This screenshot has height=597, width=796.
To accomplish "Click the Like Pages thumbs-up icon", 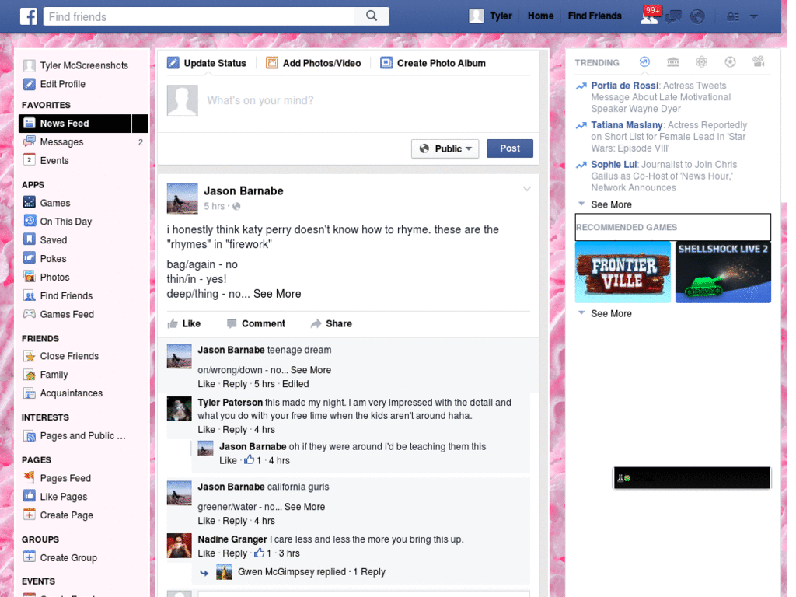I will (30, 496).
